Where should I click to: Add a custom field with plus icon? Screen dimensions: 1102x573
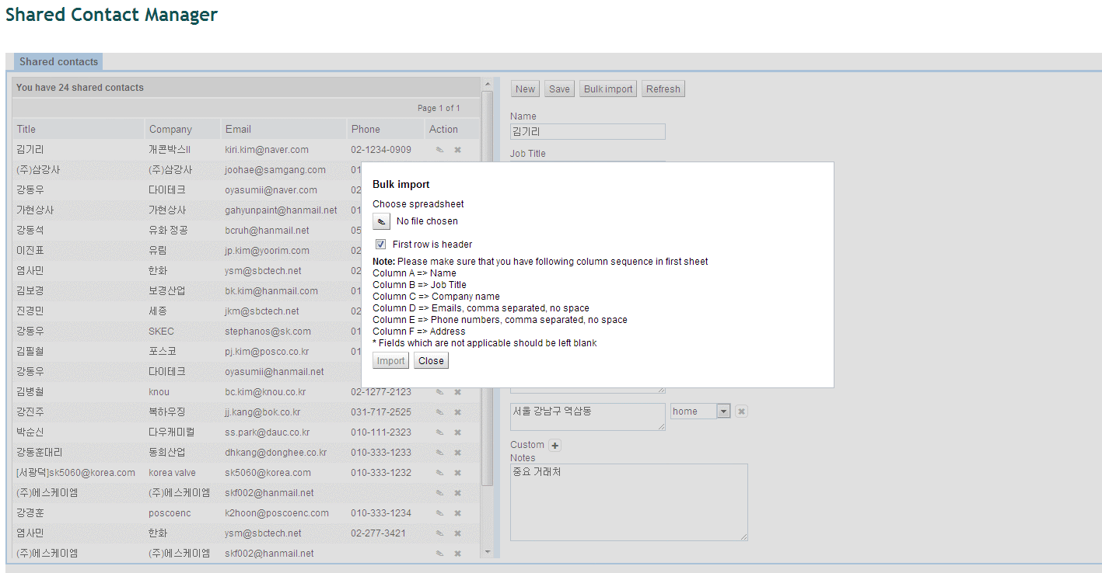click(x=554, y=445)
